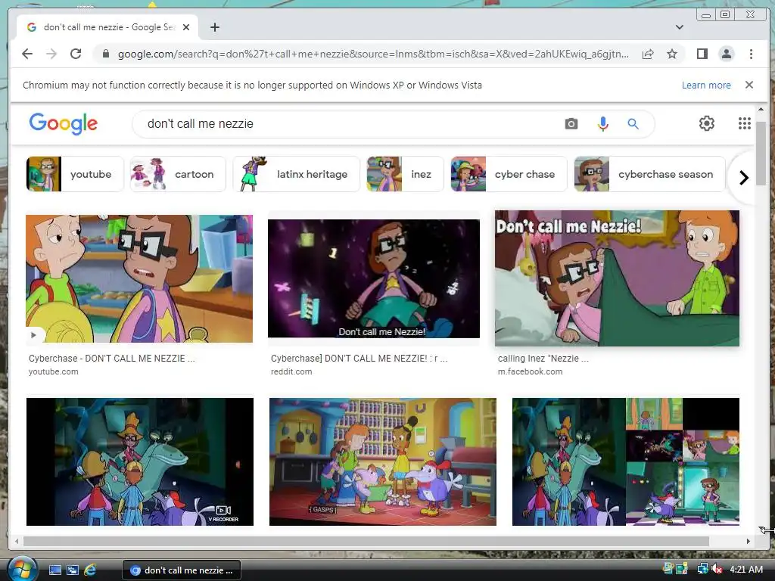Viewport: 775px width, 581px height.
Task: Filter images by the youtube chip
Action: tap(75, 174)
